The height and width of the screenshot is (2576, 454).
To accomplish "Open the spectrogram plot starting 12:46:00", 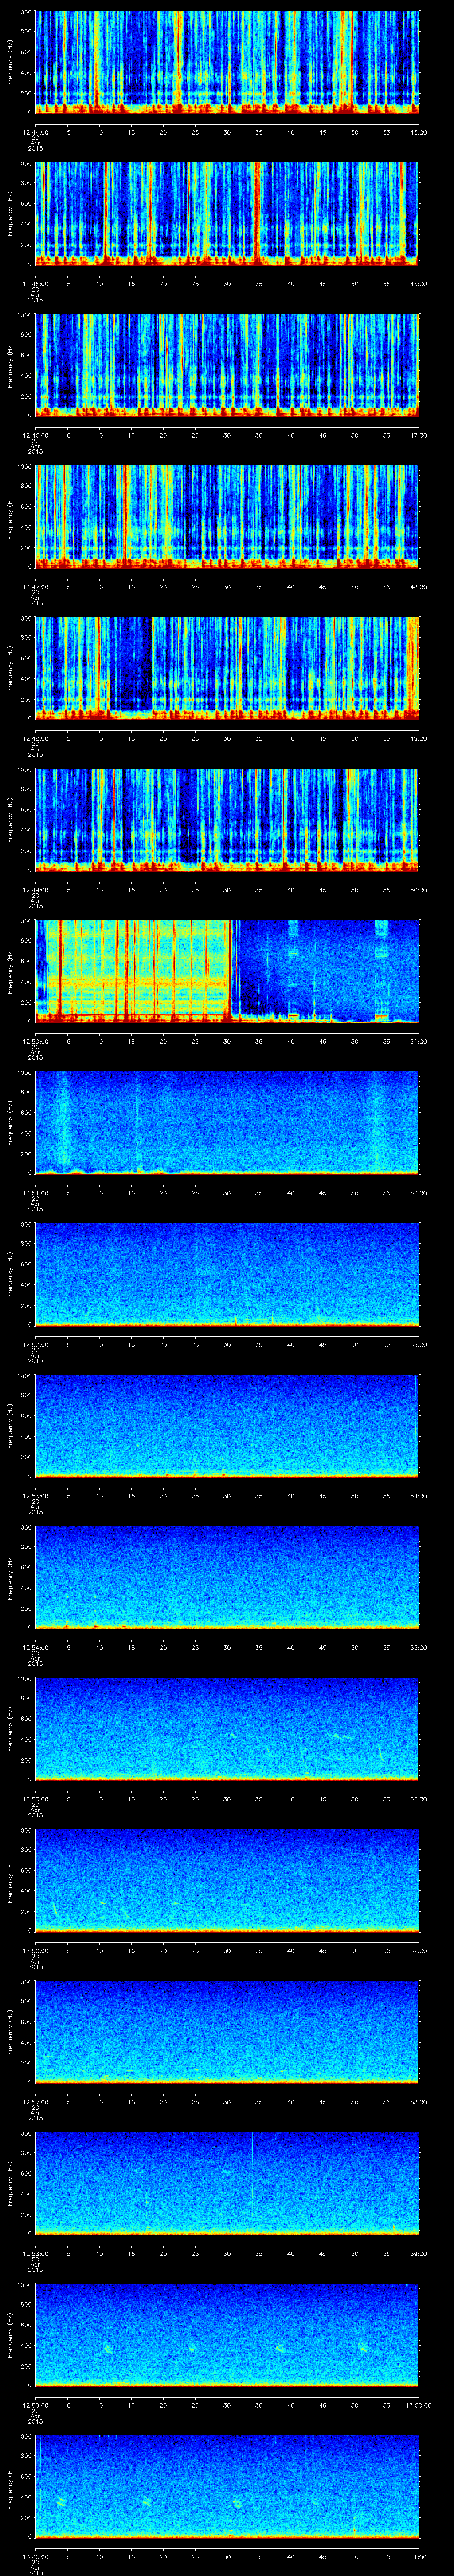I will [227, 365].
